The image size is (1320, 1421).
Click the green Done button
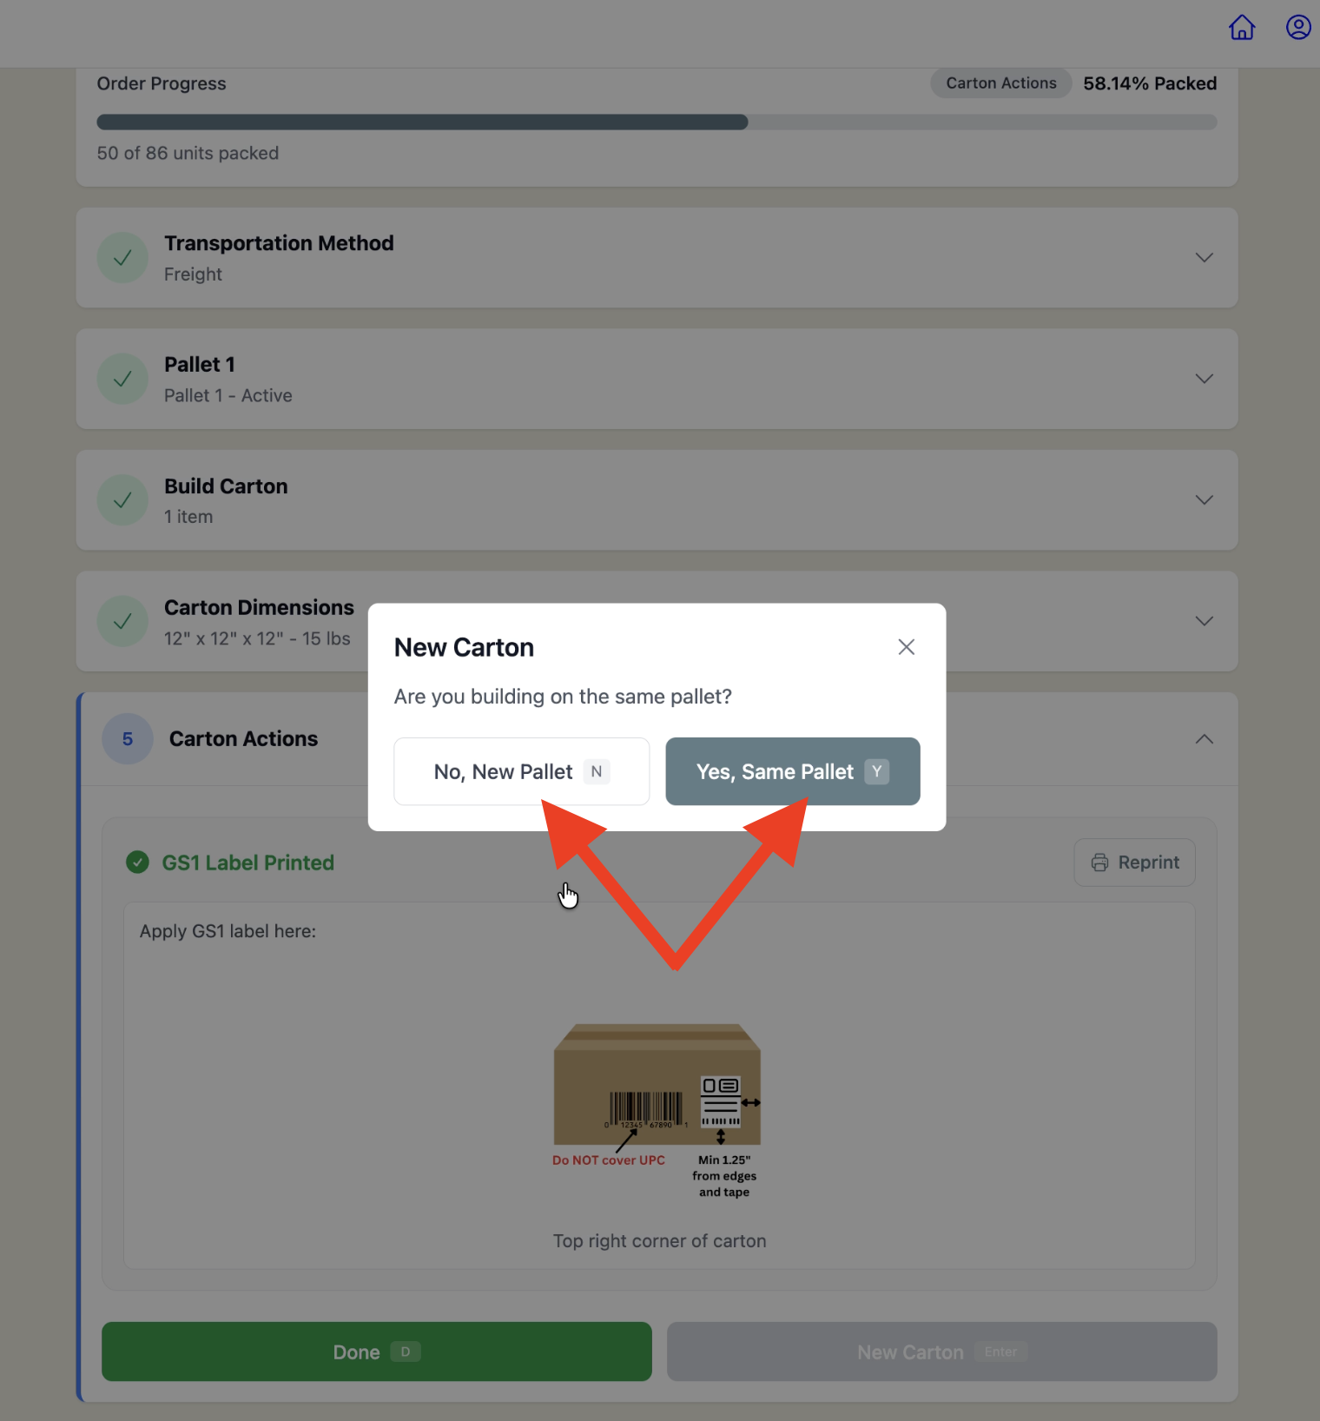[x=377, y=1352]
